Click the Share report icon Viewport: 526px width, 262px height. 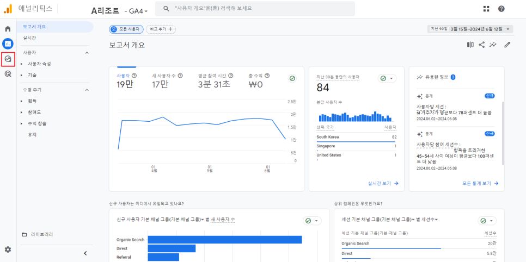482,45
